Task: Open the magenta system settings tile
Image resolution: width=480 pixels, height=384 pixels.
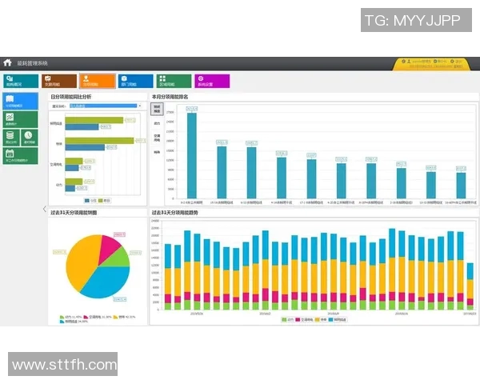Action: pos(211,81)
